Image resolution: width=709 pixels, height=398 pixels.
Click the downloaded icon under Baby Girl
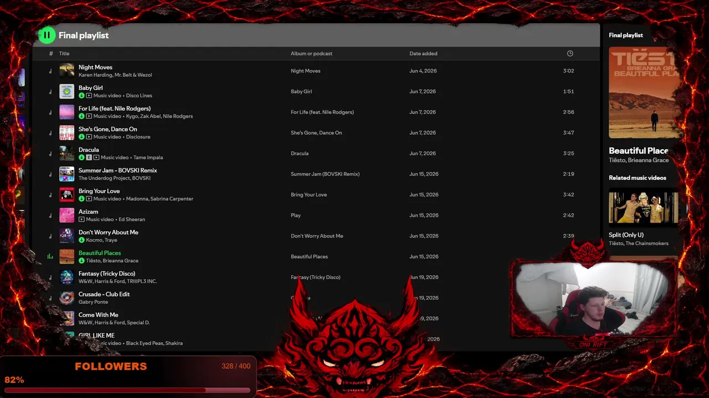click(81, 96)
